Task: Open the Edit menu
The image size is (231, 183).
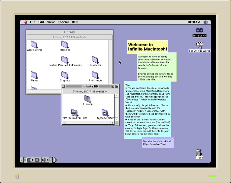Action: [41, 22]
